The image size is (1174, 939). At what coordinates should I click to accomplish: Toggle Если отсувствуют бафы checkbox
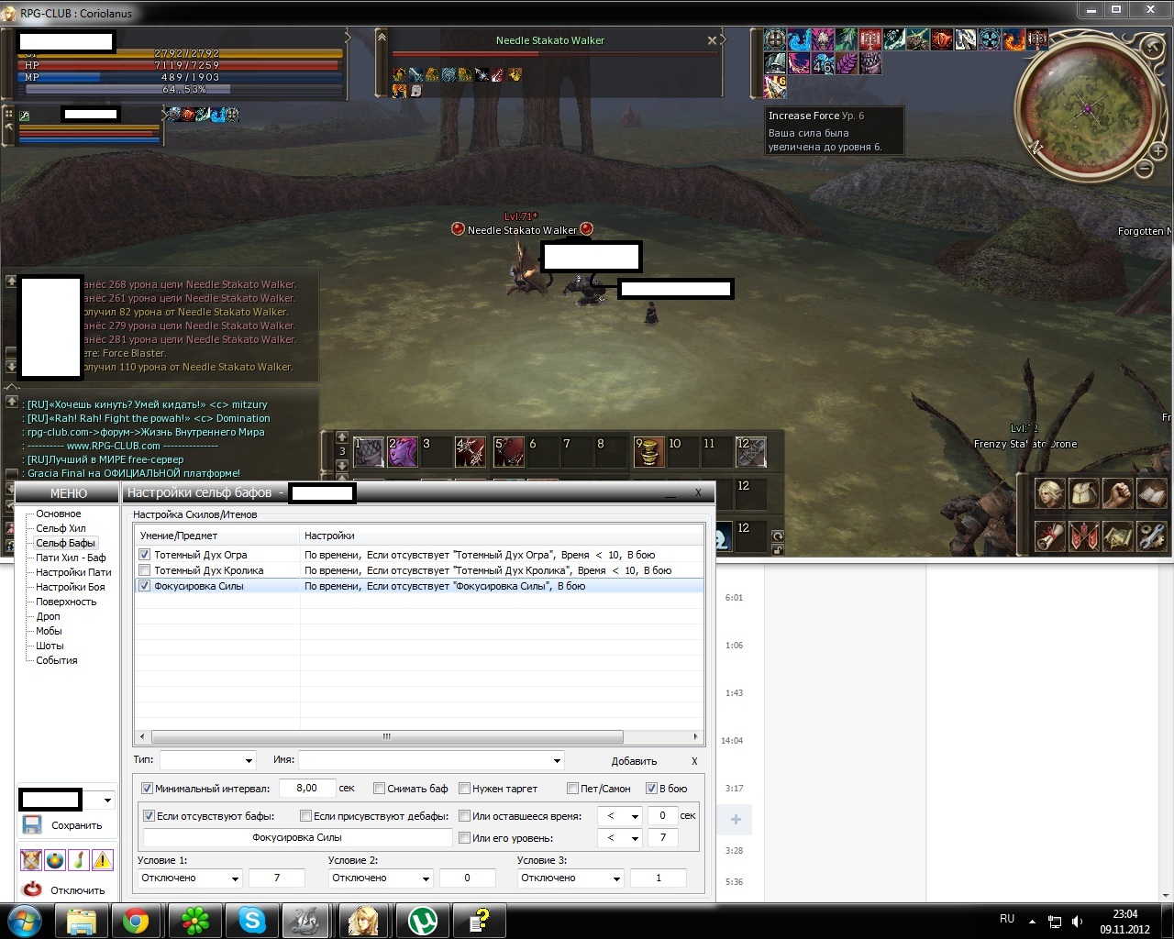(150, 816)
